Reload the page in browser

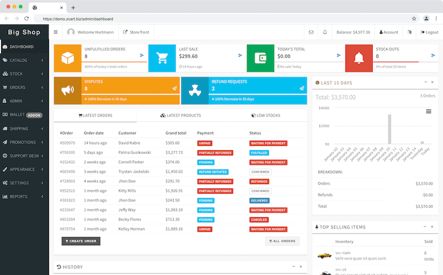27,19
